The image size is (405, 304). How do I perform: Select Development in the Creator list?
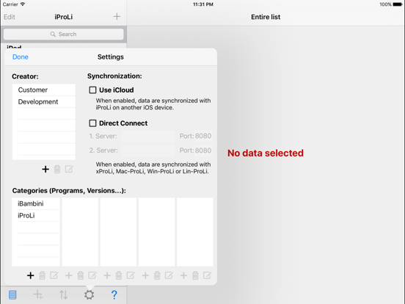44,101
